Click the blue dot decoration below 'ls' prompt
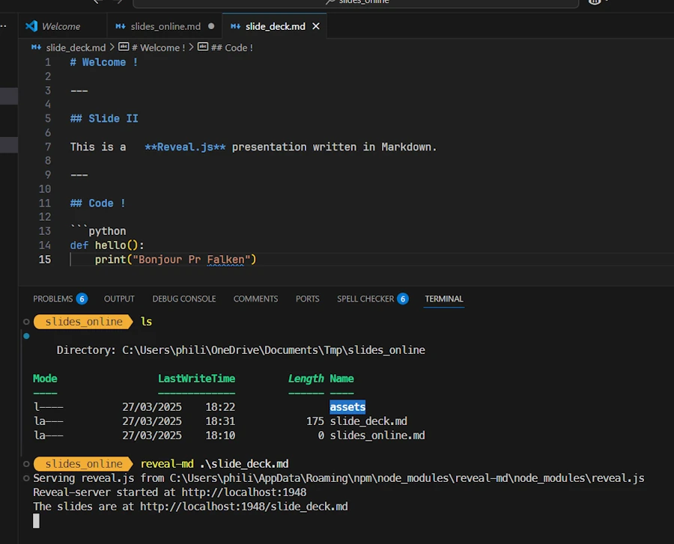 point(26,336)
